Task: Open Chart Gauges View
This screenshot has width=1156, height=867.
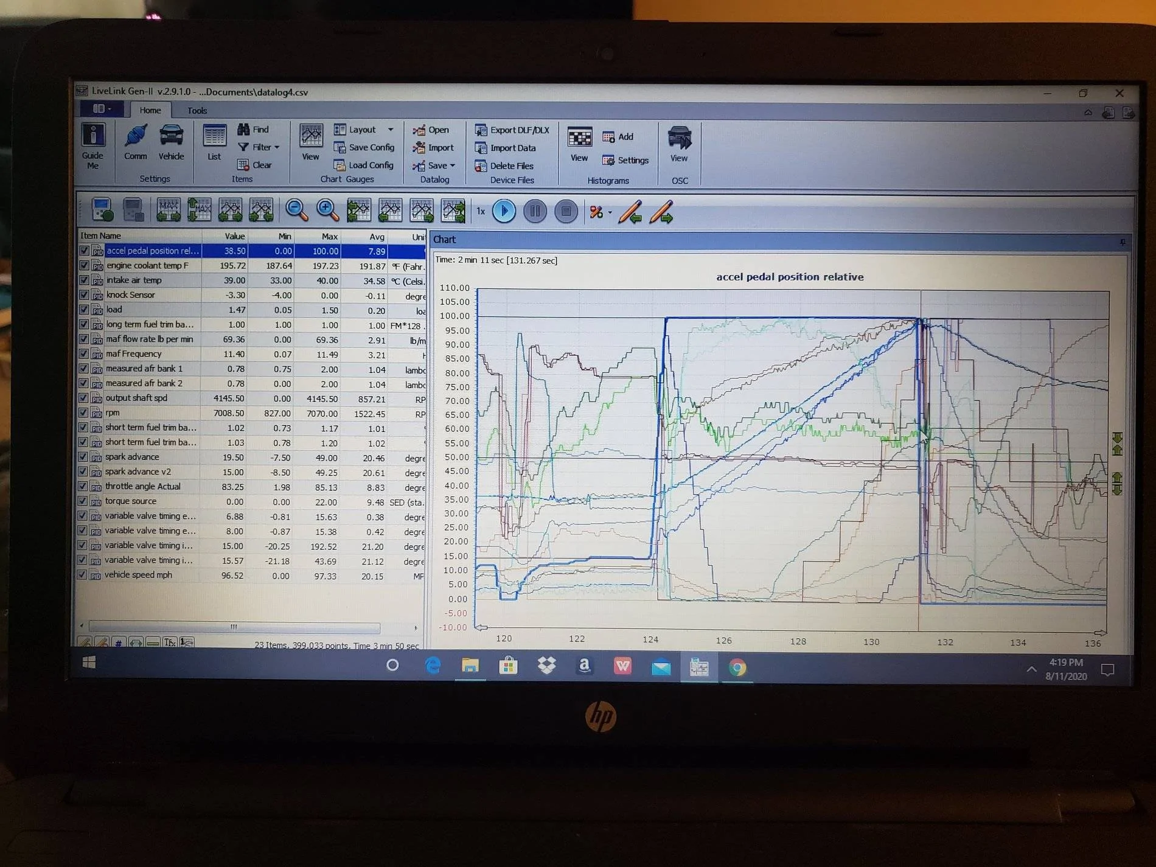Action: (x=311, y=143)
